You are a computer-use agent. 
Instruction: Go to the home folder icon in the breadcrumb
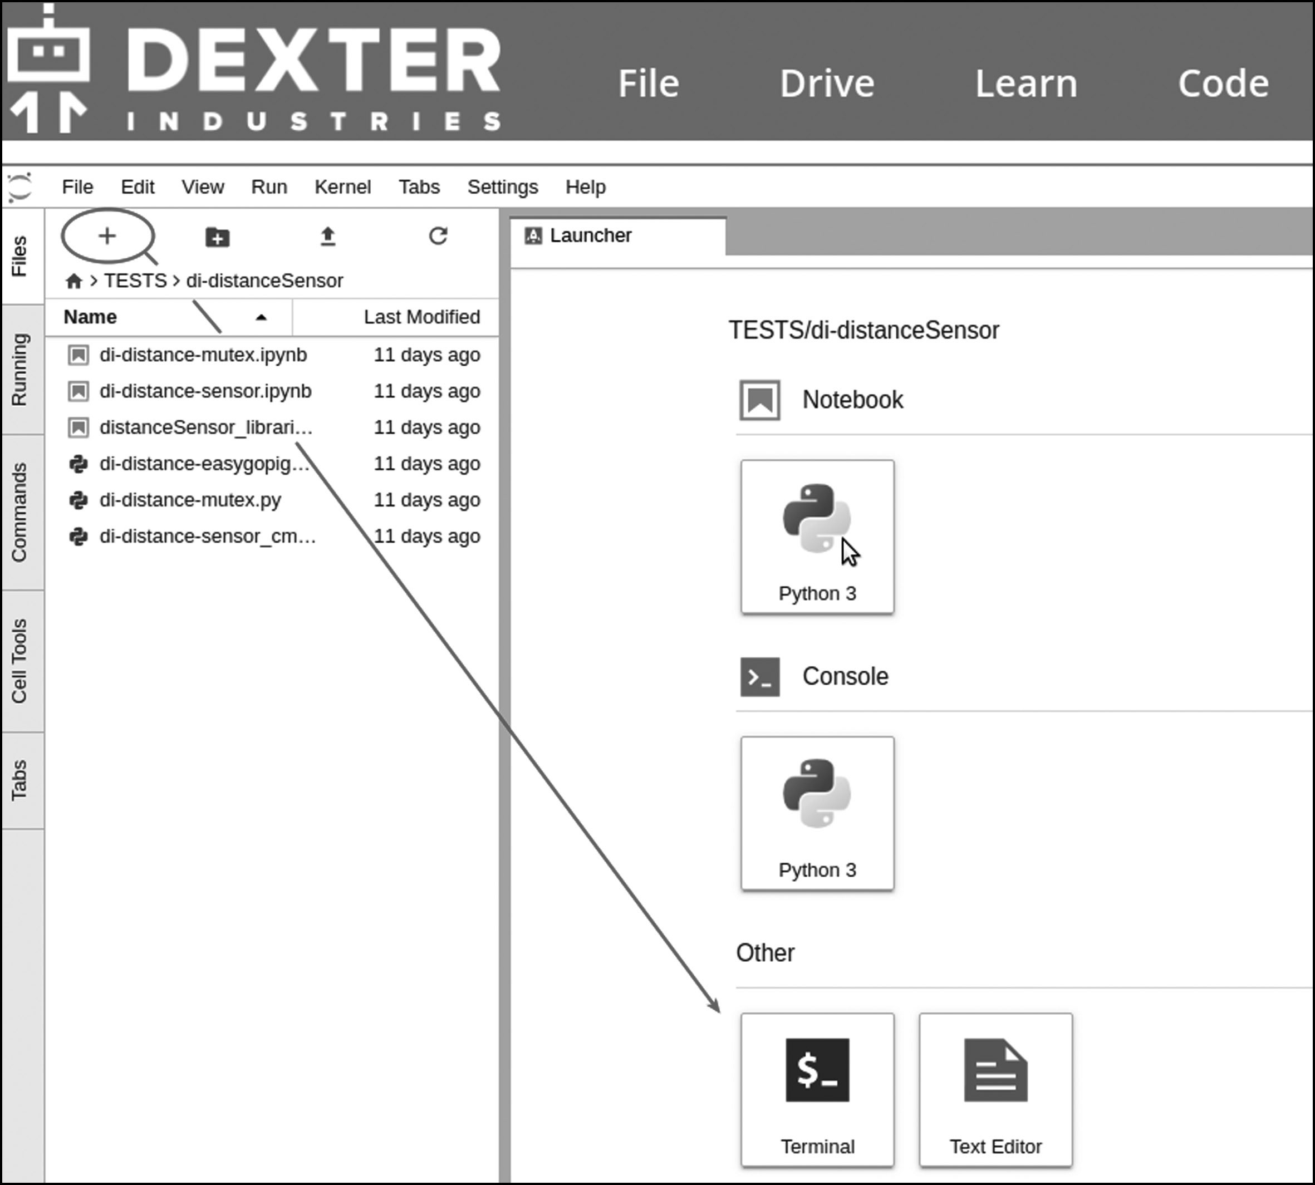coord(73,281)
